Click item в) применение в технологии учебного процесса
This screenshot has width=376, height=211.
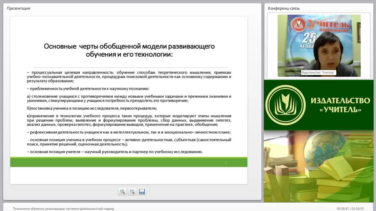coord(129,120)
